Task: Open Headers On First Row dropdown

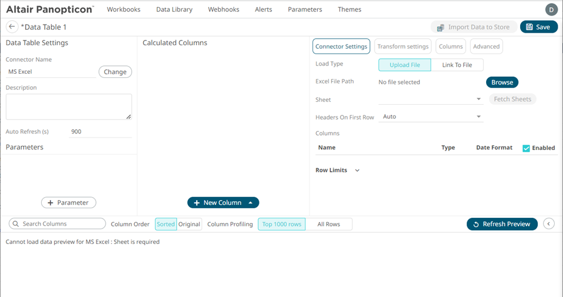Action: click(431, 117)
